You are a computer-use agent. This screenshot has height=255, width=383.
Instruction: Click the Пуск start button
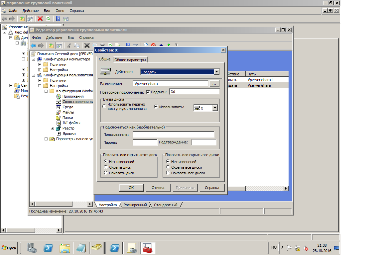pyautogui.click(x=9, y=248)
